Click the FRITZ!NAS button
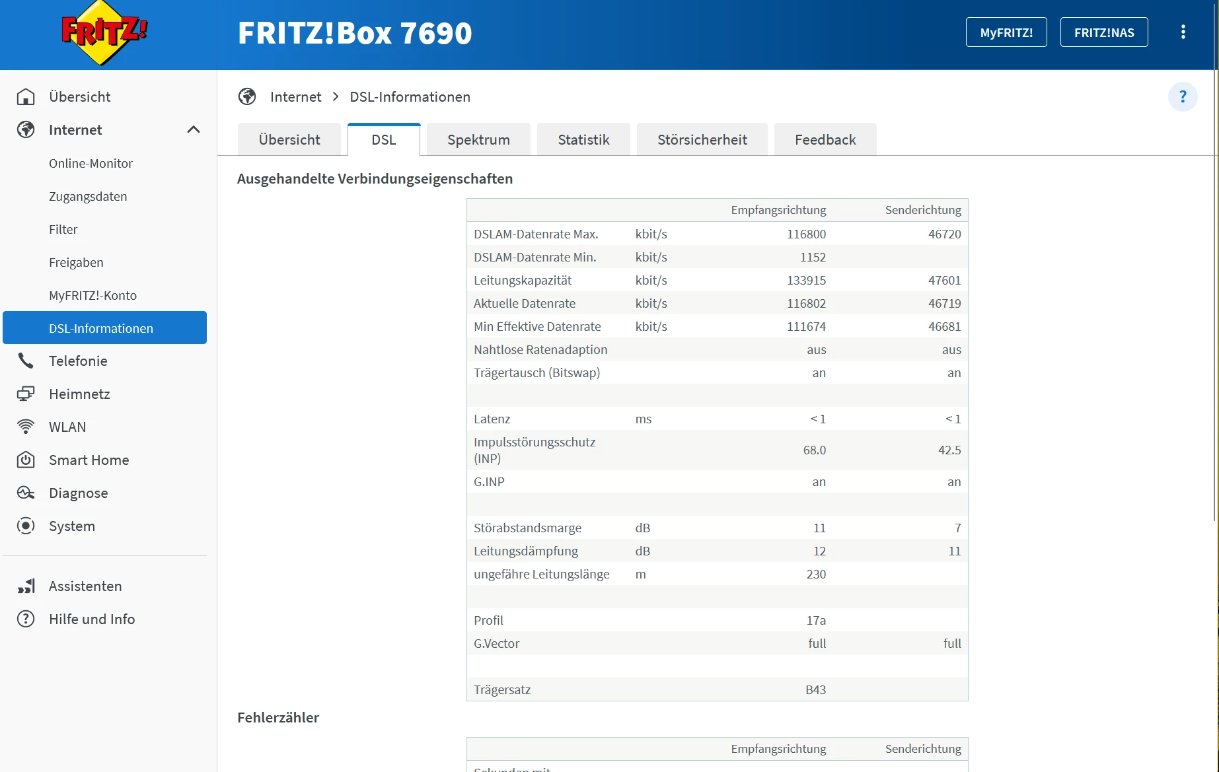 (x=1104, y=32)
